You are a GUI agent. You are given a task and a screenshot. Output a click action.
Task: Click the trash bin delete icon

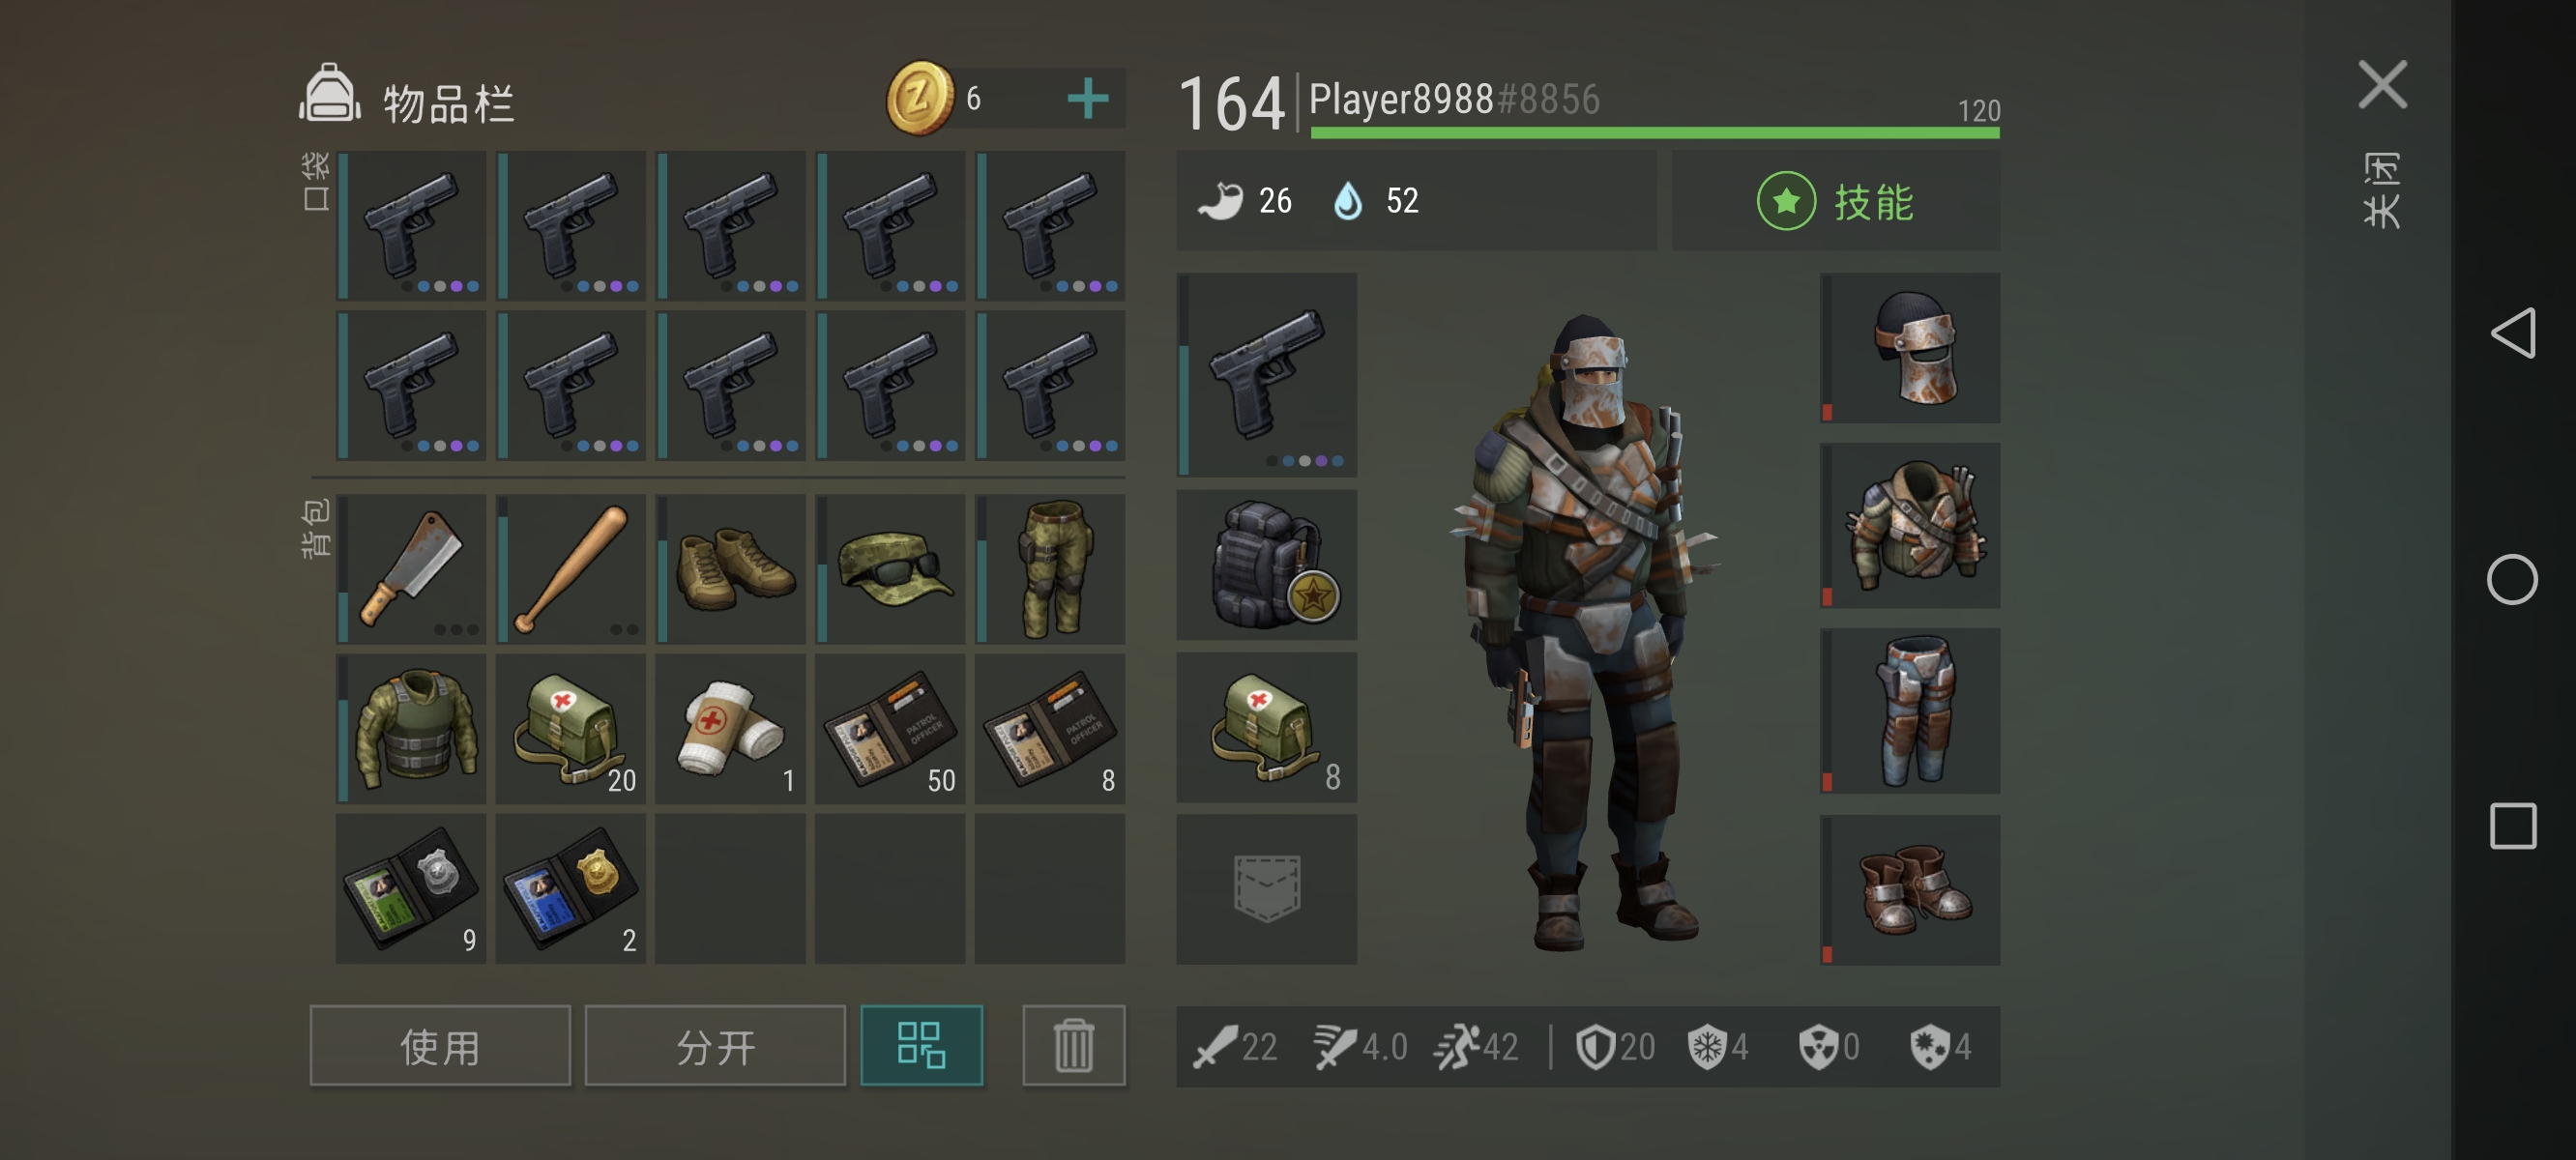[x=1074, y=1046]
